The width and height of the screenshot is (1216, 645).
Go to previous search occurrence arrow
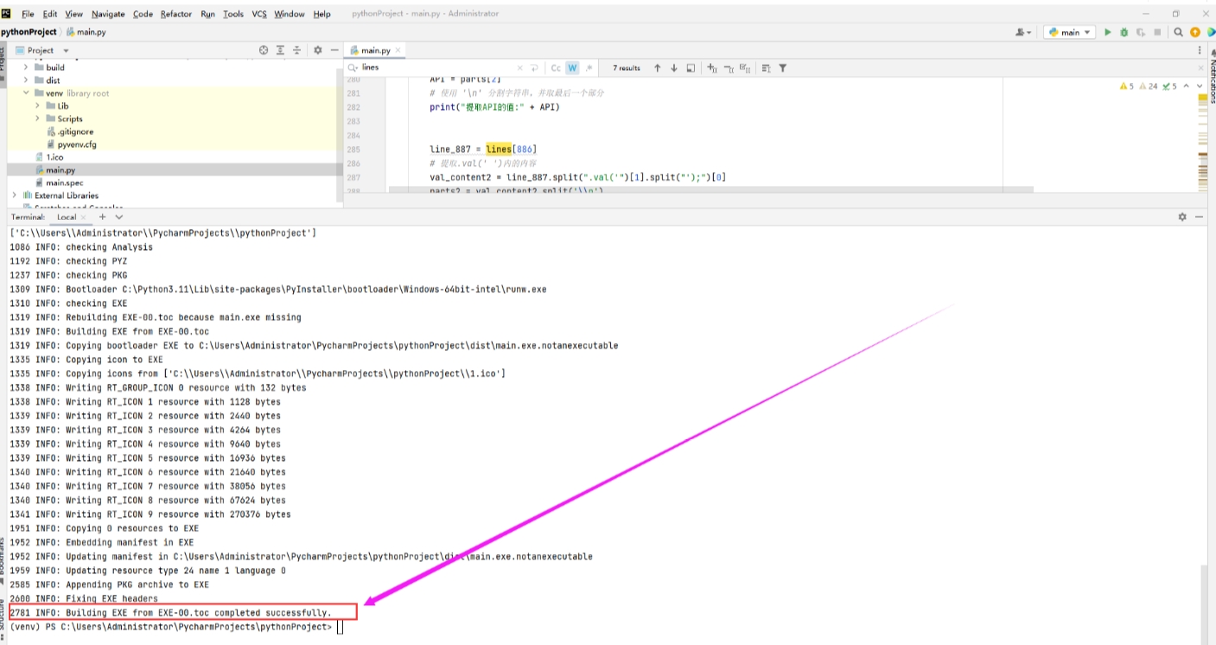point(657,67)
